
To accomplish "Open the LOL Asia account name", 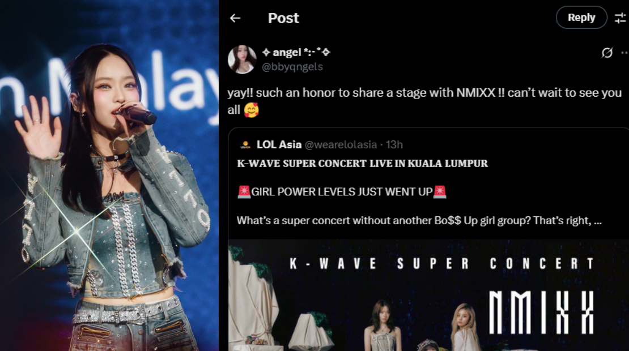I will point(279,145).
